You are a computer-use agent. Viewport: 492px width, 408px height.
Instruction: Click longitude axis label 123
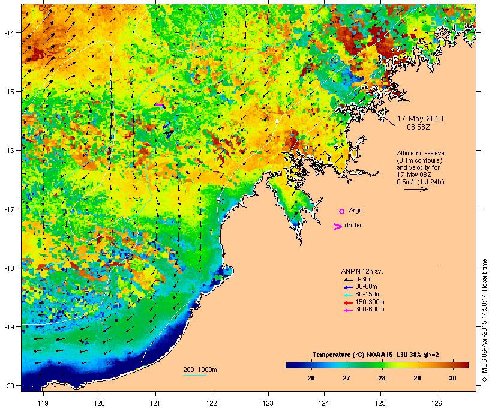(x=268, y=403)
